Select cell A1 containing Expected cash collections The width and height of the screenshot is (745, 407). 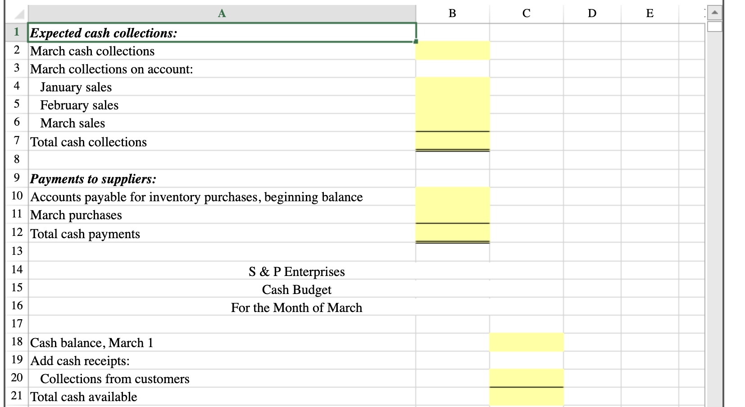click(x=221, y=32)
